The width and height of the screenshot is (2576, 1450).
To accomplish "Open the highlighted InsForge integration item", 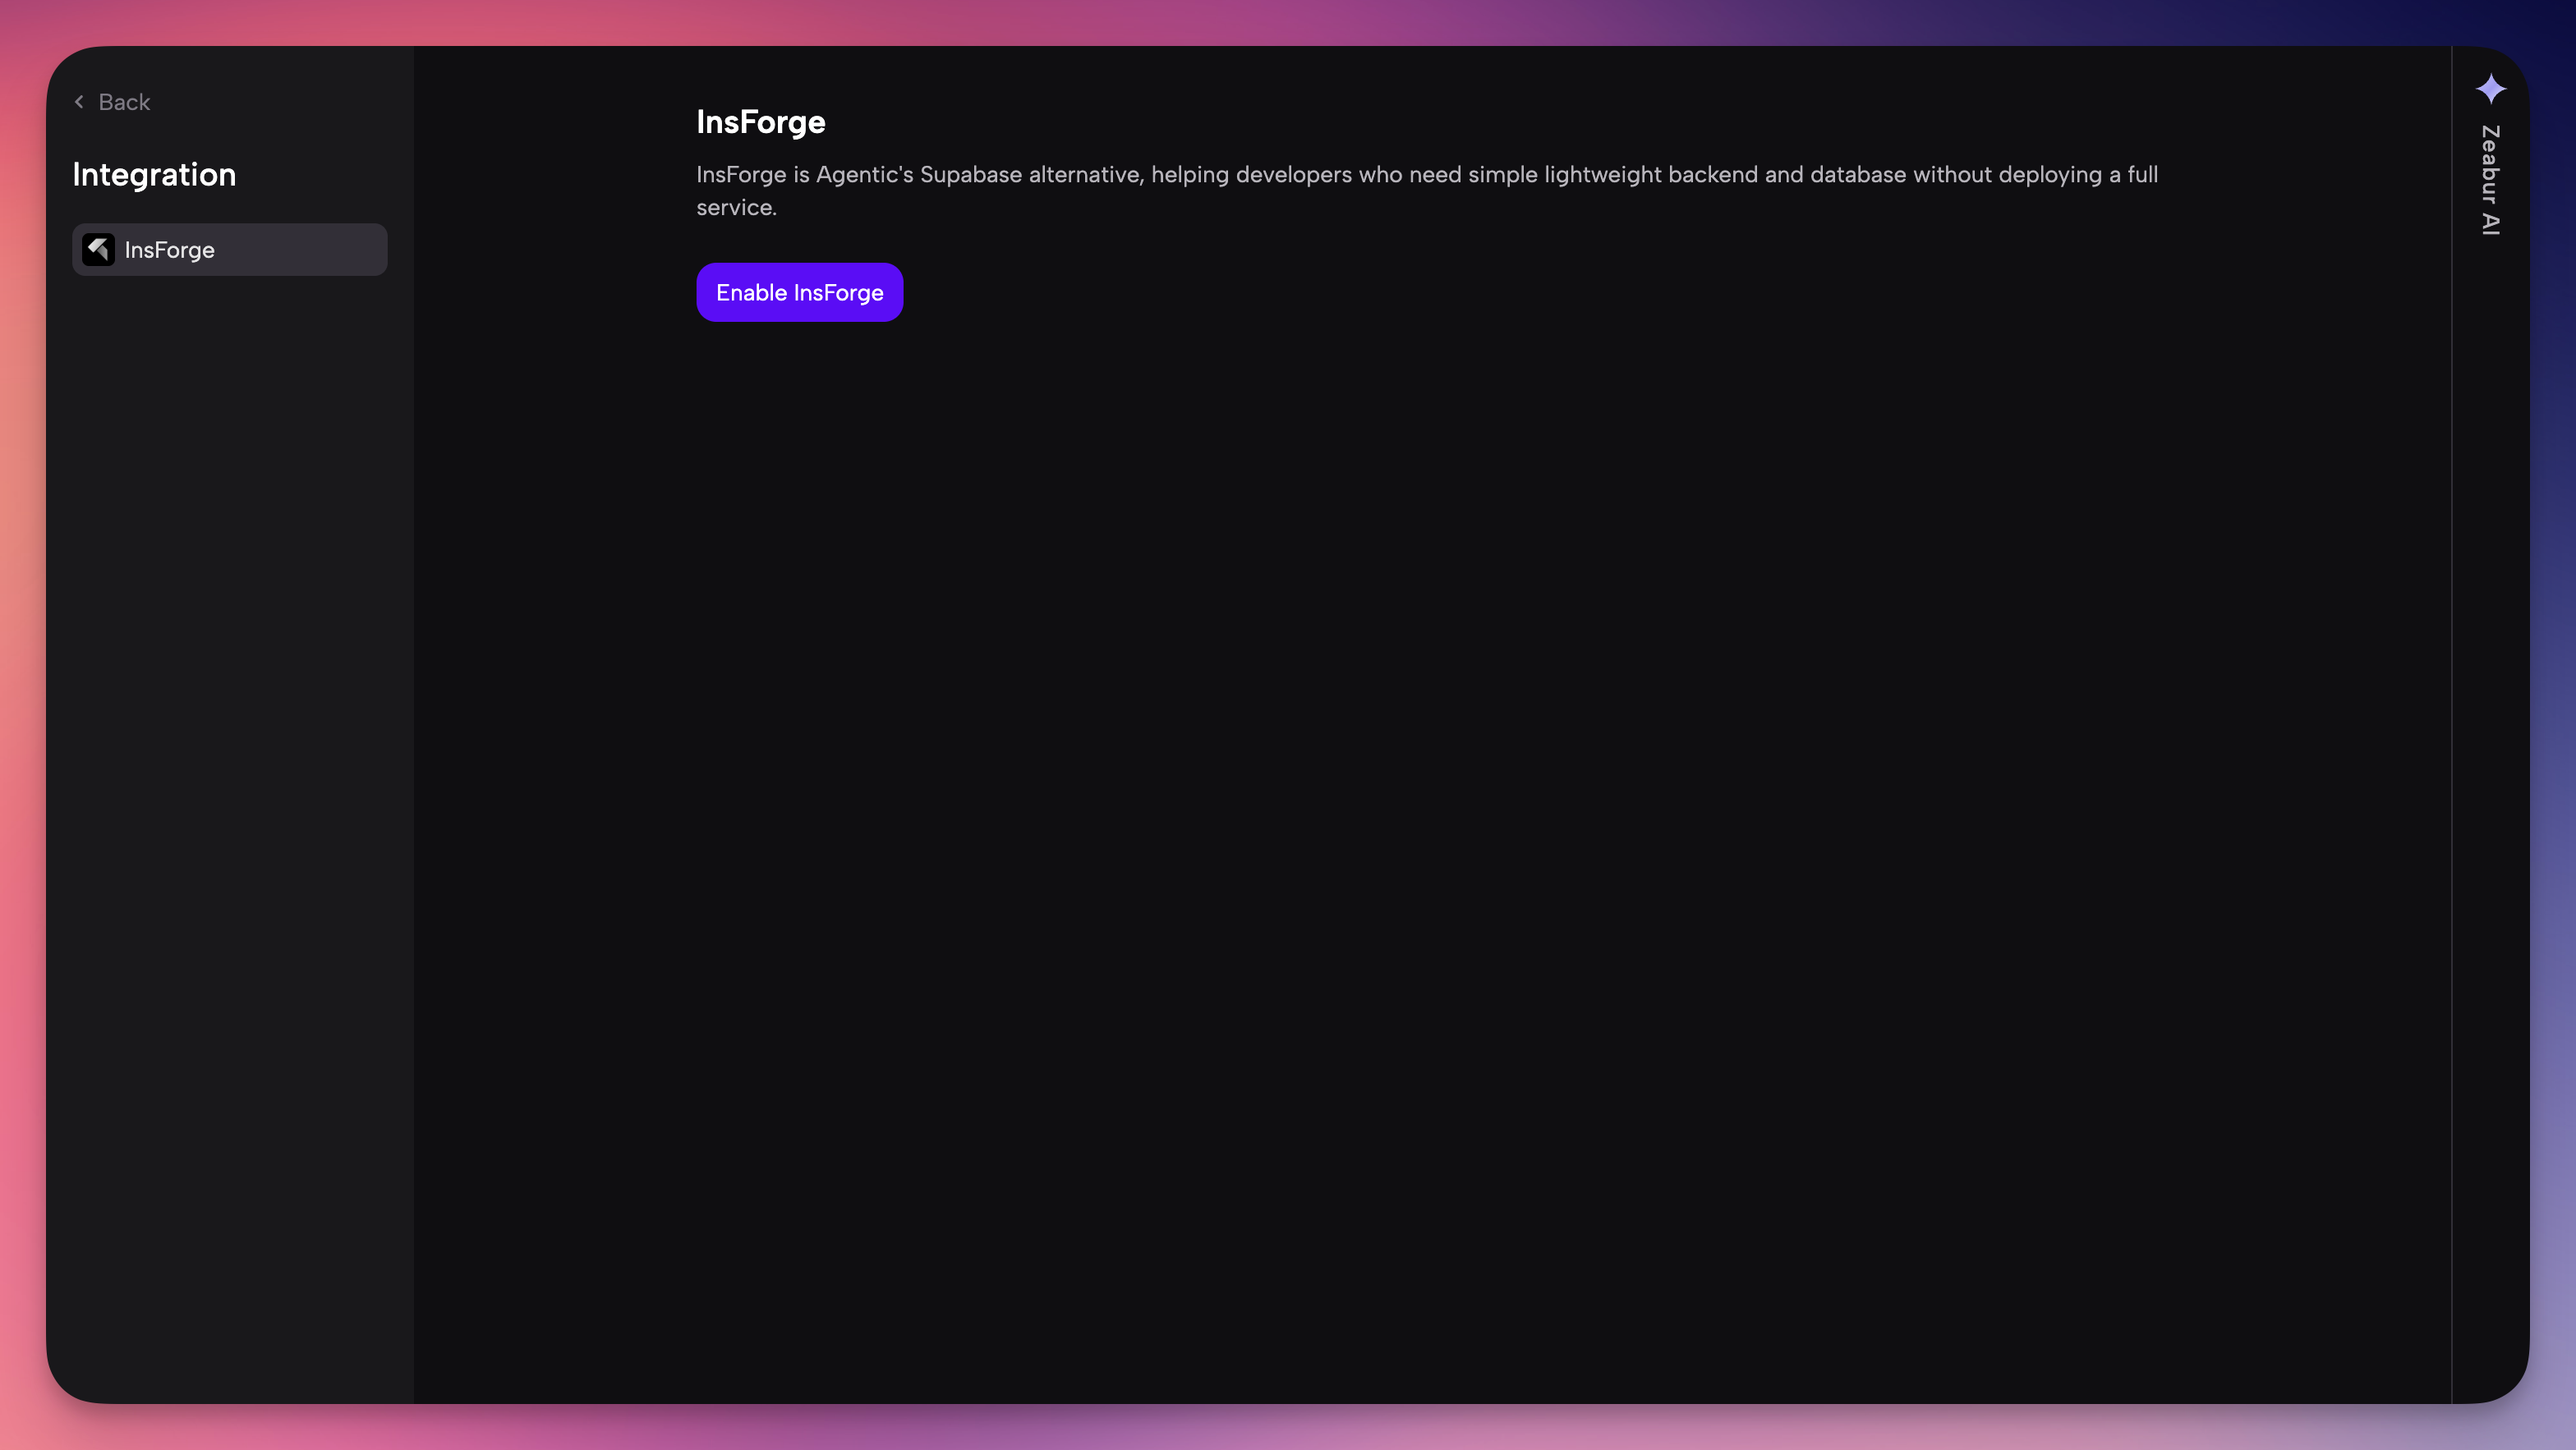I will [229, 249].
